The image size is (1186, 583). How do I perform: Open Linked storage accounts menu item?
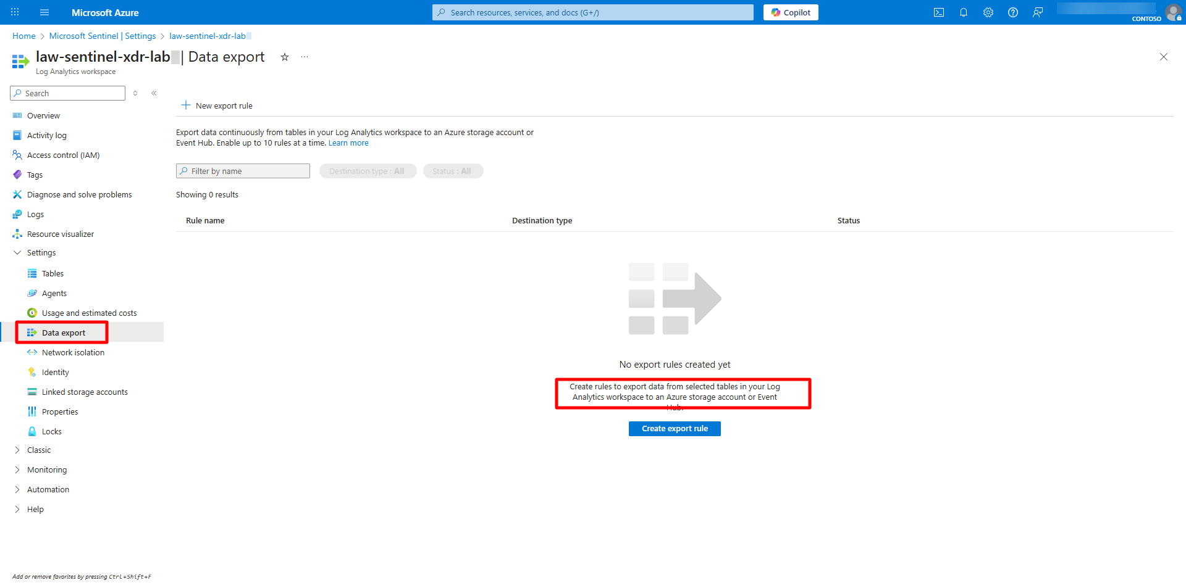85,392
